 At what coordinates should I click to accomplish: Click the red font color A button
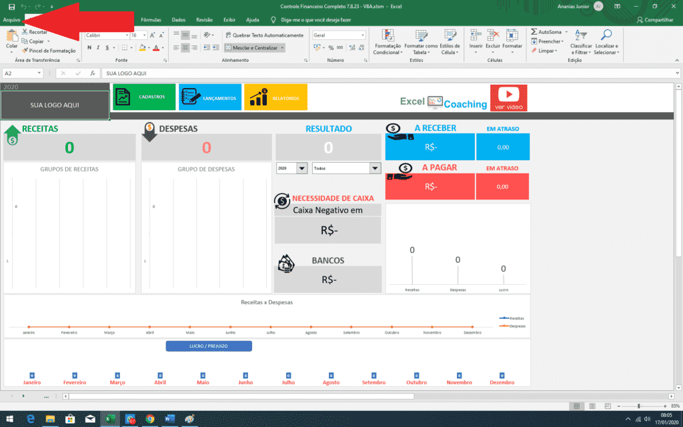156,47
